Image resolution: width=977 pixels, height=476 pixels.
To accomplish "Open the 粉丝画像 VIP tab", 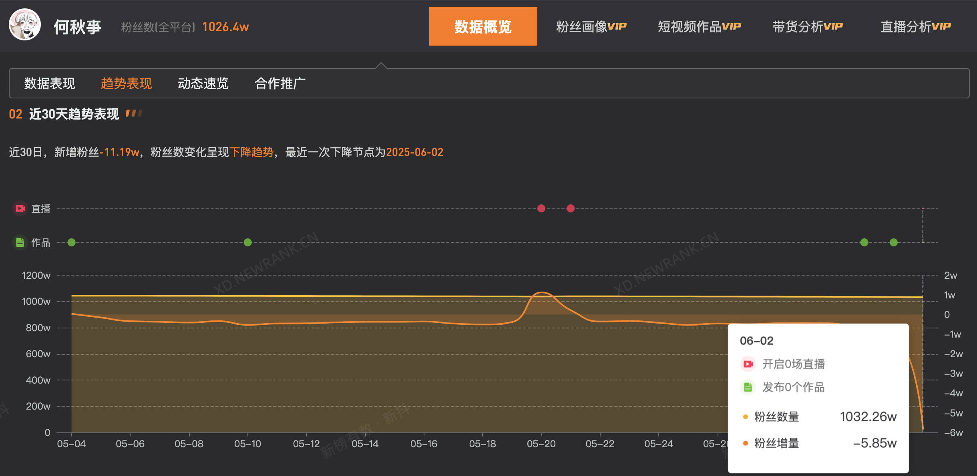I will pos(591,26).
